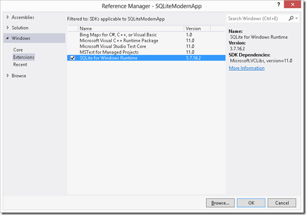Click version 1.0 cell for Bing Maps
The height and width of the screenshot is (215, 306).
point(189,35)
